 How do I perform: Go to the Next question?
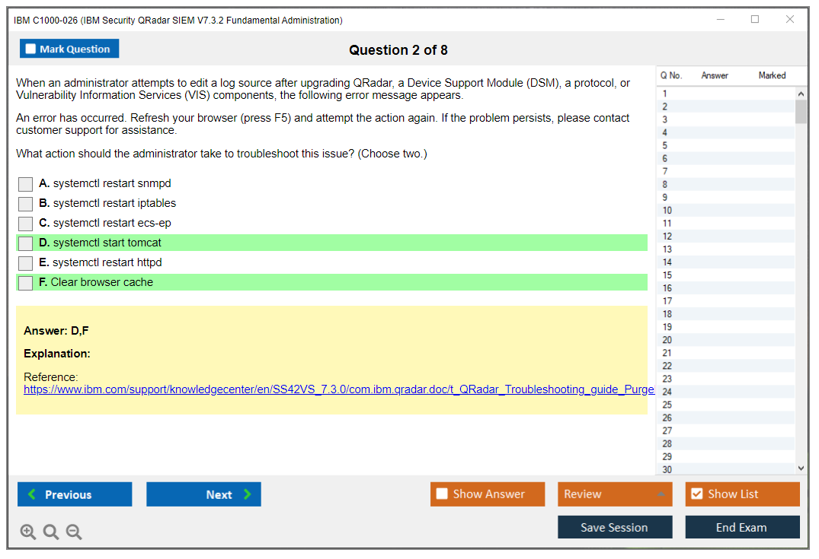(x=203, y=494)
